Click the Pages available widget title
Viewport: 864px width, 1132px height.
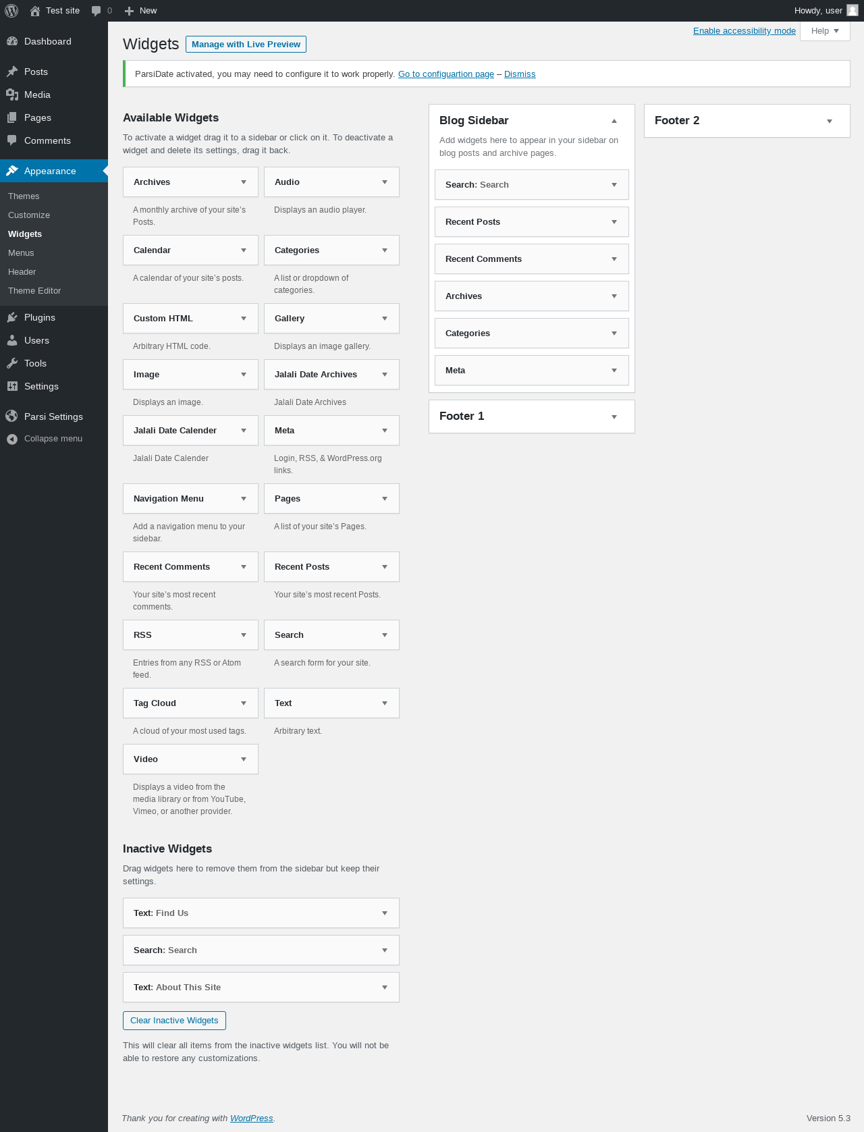pos(288,499)
